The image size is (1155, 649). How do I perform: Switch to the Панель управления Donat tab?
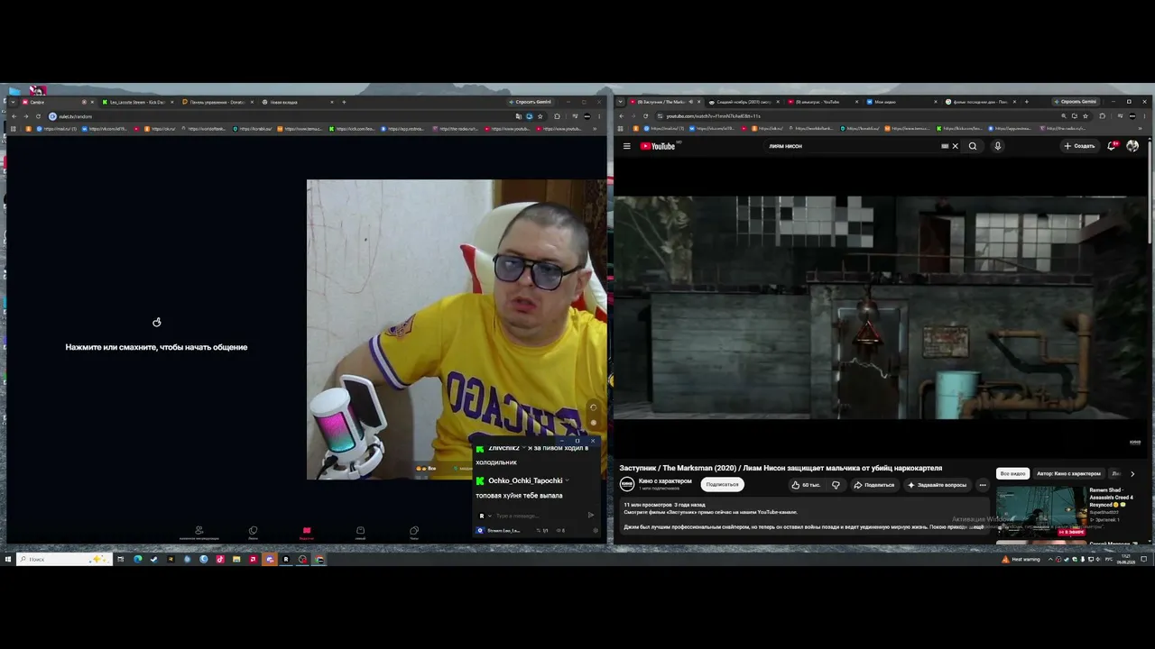click(x=217, y=102)
